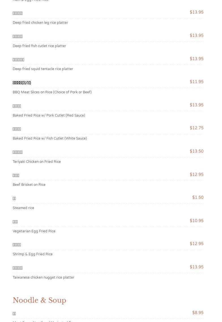This screenshot has width=222, height=322.
Task: Click the $8.95 price under Noodle & Soup
Action: 198,313
